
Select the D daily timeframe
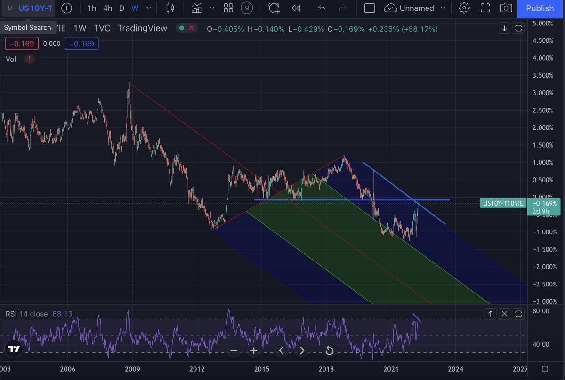coord(121,8)
